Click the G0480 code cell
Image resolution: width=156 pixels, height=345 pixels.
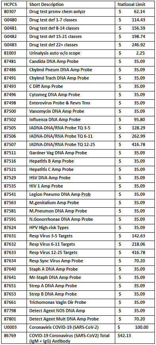coord(15,20)
